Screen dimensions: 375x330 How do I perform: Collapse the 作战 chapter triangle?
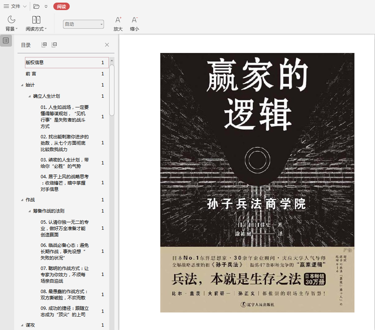point(22,200)
